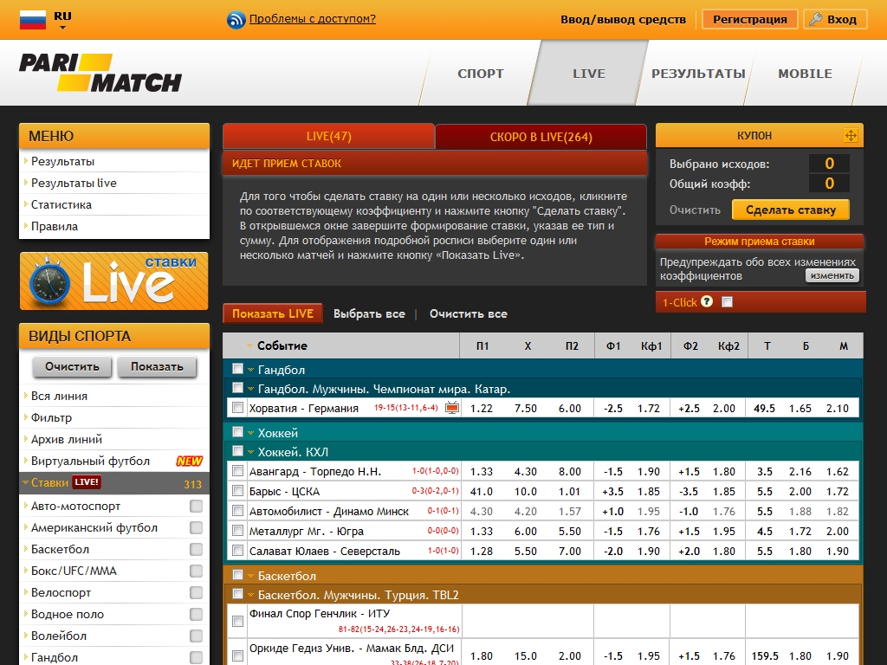Image resolution: width=887 pixels, height=665 pixels.
Task: Check the Баскетбол sport checkbox in sidebar
Action: pyautogui.click(x=197, y=550)
